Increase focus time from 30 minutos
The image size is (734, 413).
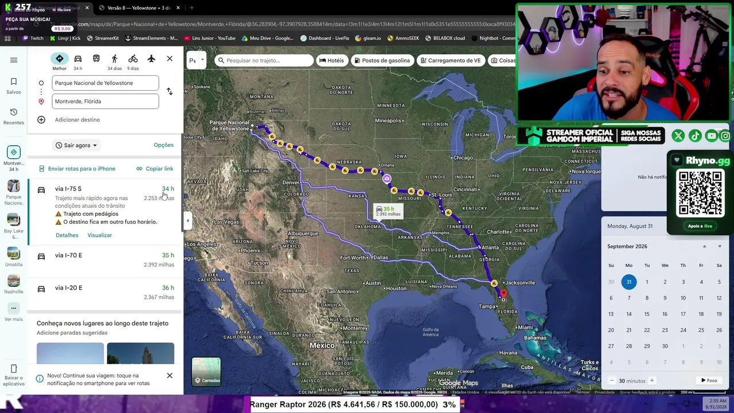651,381
